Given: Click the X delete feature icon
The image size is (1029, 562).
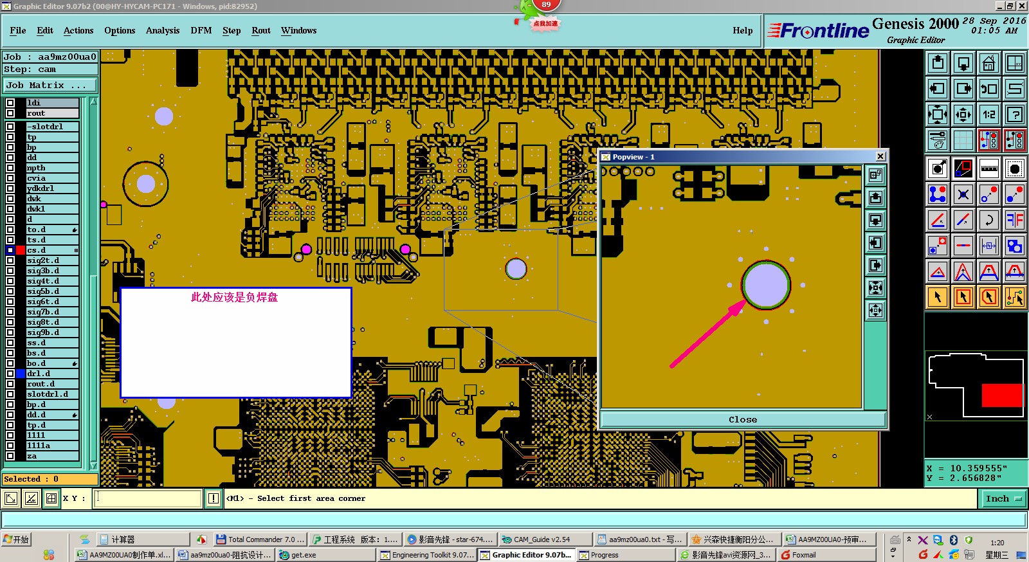Looking at the screenshot, I should pos(963,194).
